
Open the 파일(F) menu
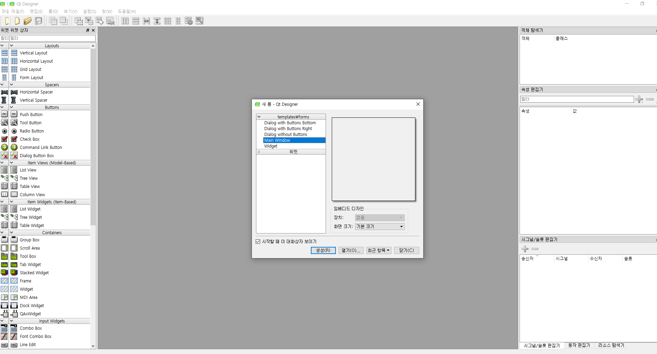click(x=18, y=11)
